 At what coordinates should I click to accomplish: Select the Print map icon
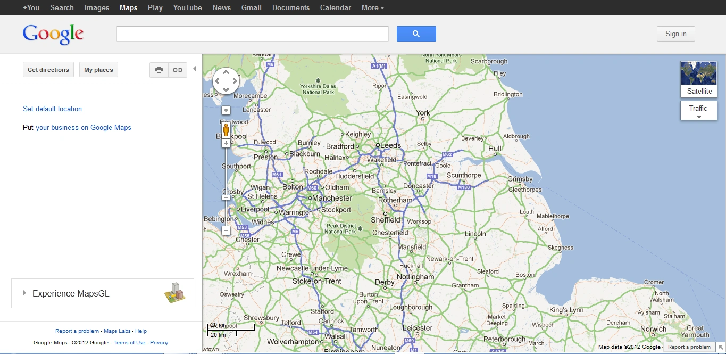coord(158,70)
